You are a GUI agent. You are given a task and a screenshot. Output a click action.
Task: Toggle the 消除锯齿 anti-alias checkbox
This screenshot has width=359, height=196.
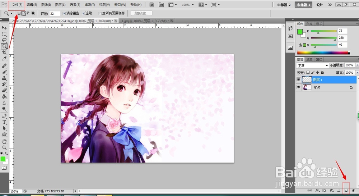(64, 14)
